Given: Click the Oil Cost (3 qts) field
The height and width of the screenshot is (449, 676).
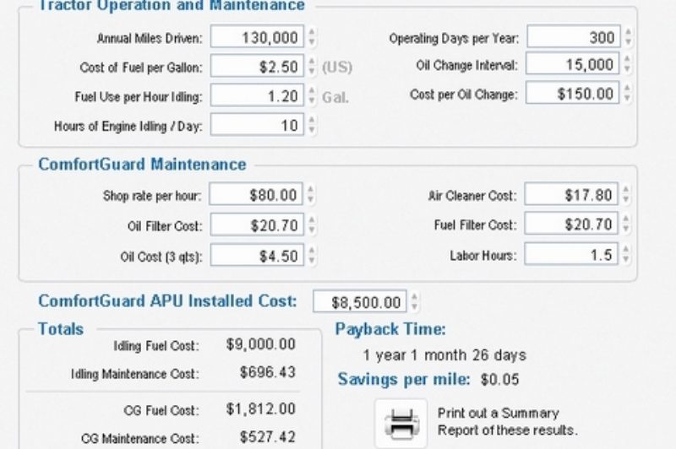Looking at the screenshot, I should pyautogui.click(x=257, y=255).
